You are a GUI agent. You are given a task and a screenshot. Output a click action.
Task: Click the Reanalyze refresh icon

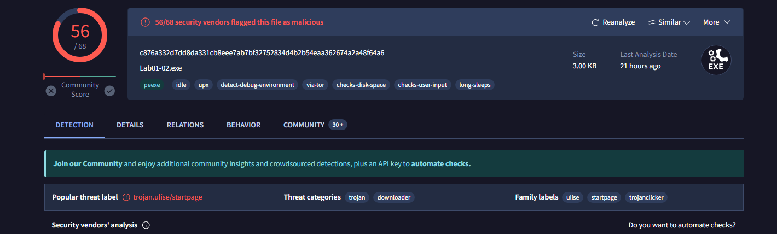[595, 22]
